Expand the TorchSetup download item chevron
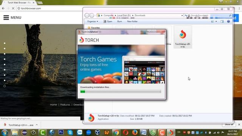 (37, 125)
